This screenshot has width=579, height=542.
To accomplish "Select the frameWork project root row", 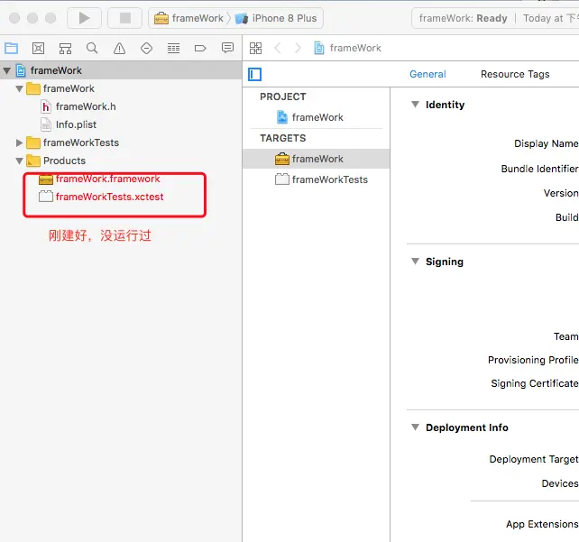I will point(121,70).
